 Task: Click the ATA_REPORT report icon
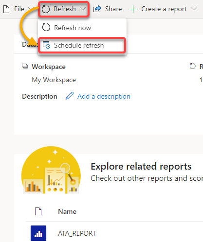[38, 233]
